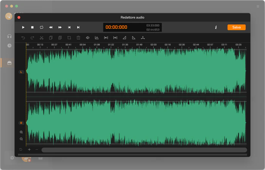Open toolbox in main window sidebar
Screen dimensions: 265x170
point(9,63)
